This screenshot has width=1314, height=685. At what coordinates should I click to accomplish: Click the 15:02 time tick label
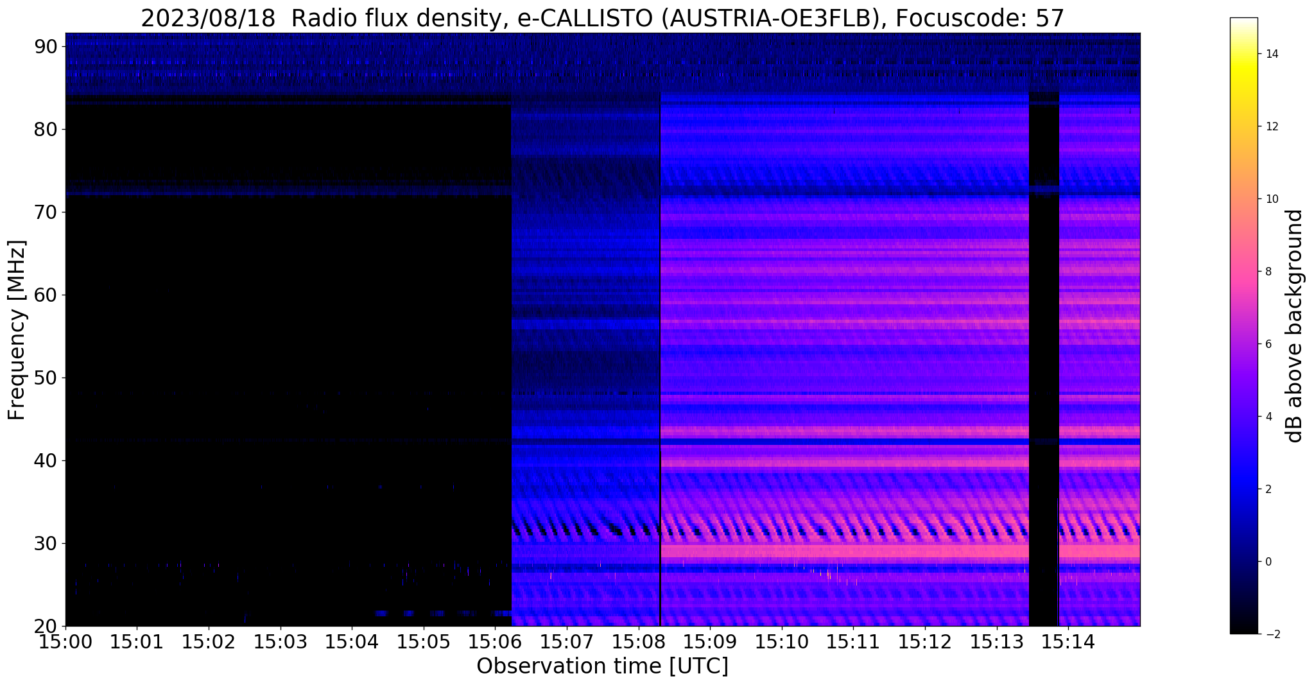click(209, 641)
